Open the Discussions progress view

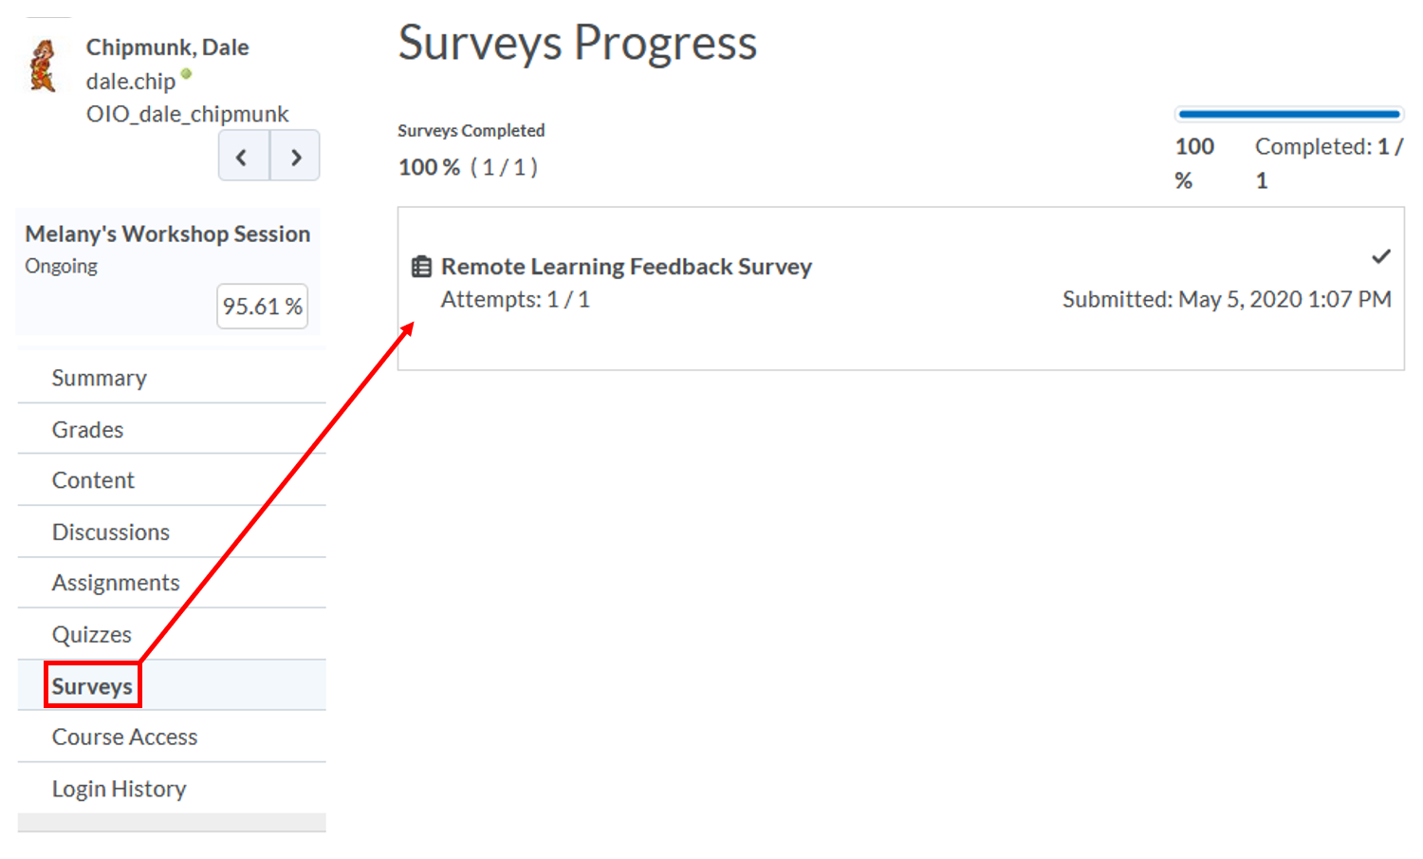(111, 532)
